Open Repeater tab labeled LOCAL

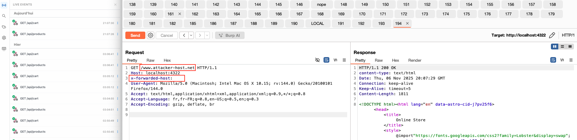[317, 23]
